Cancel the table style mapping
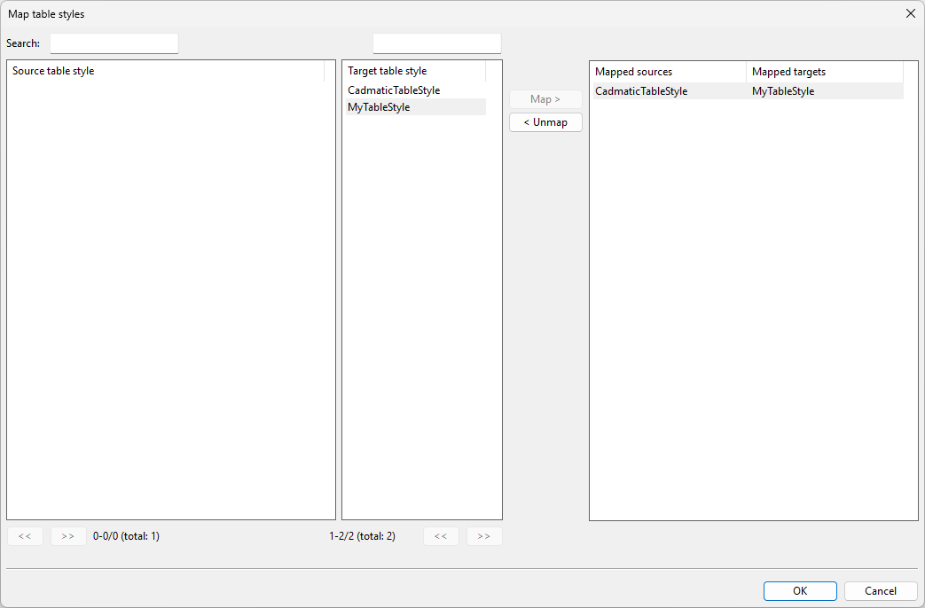The image size is (925, 608). (881, 591)
